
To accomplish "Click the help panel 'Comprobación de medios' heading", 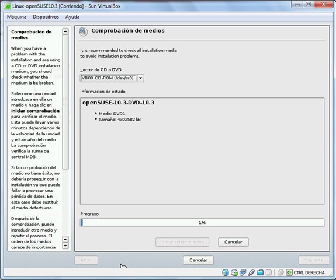I will pyautogui.click(x=32, y=34).
